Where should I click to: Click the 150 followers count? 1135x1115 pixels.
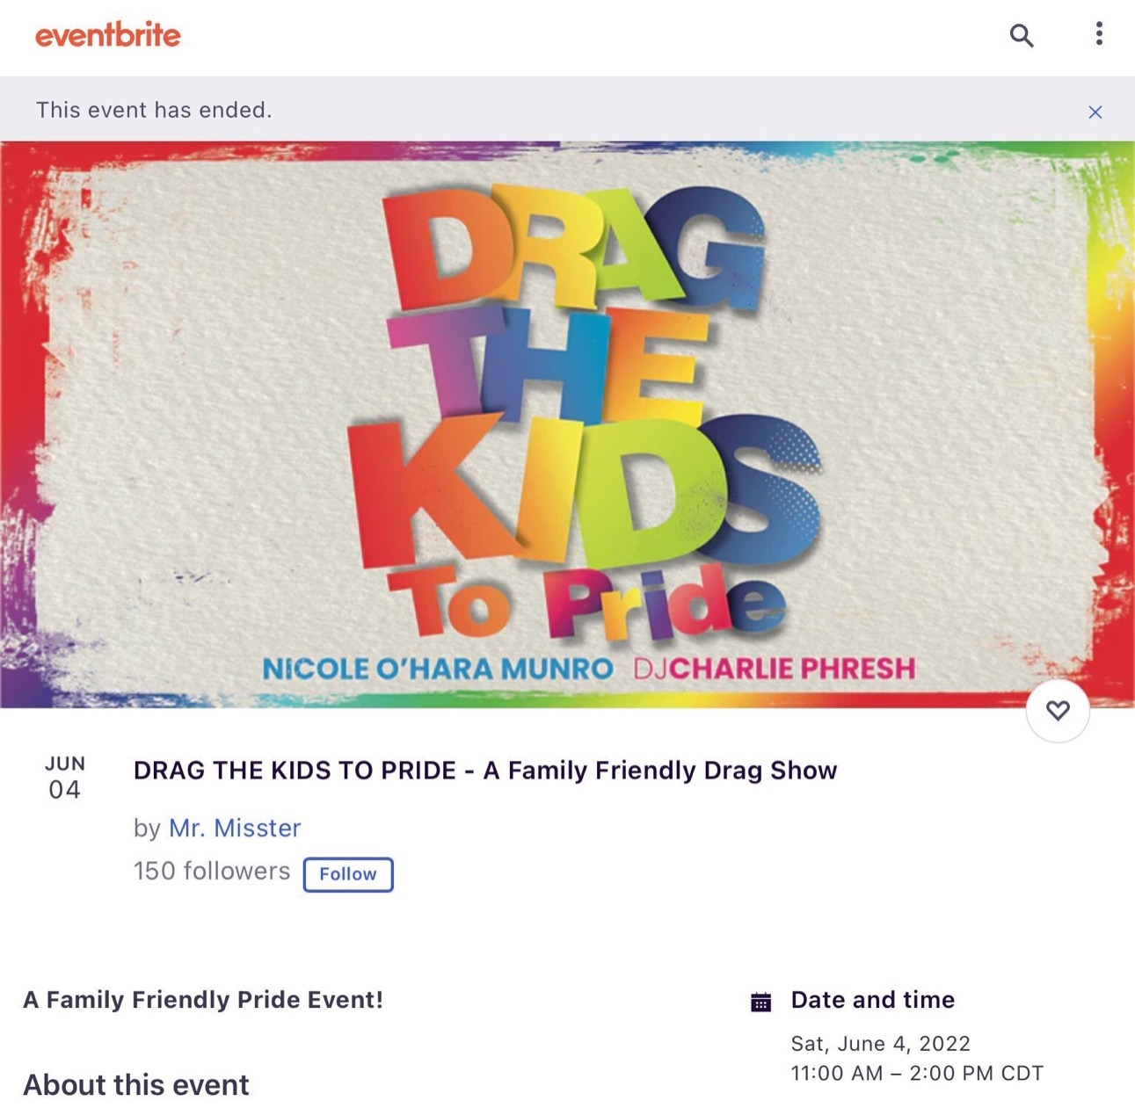click(212, 872)
